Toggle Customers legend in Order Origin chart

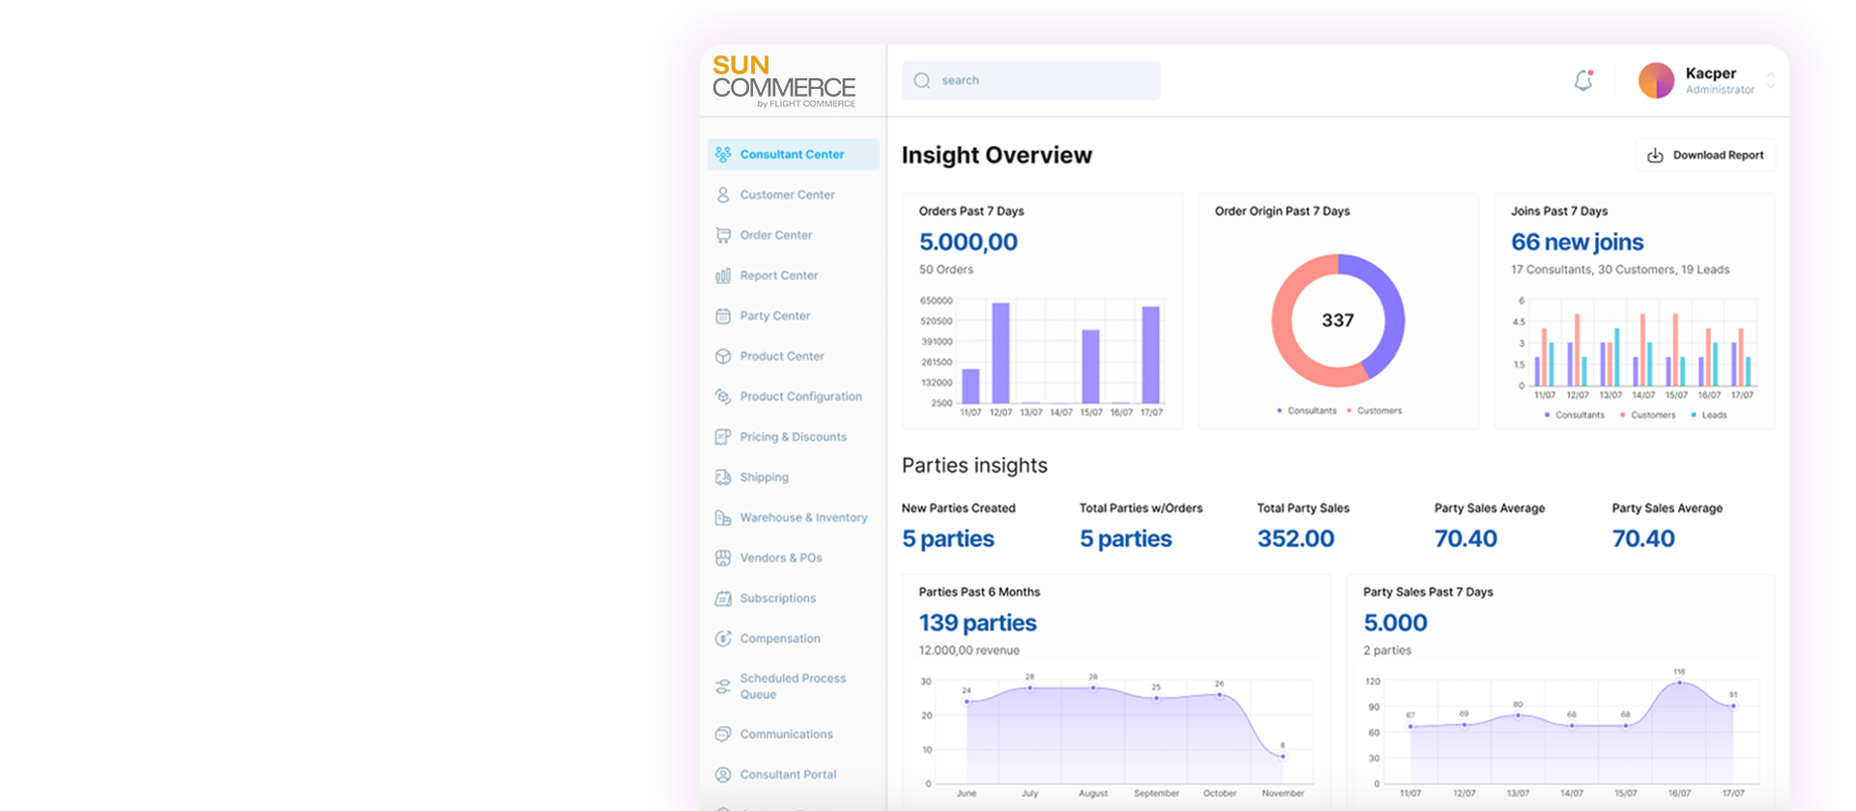point(1374,411)
